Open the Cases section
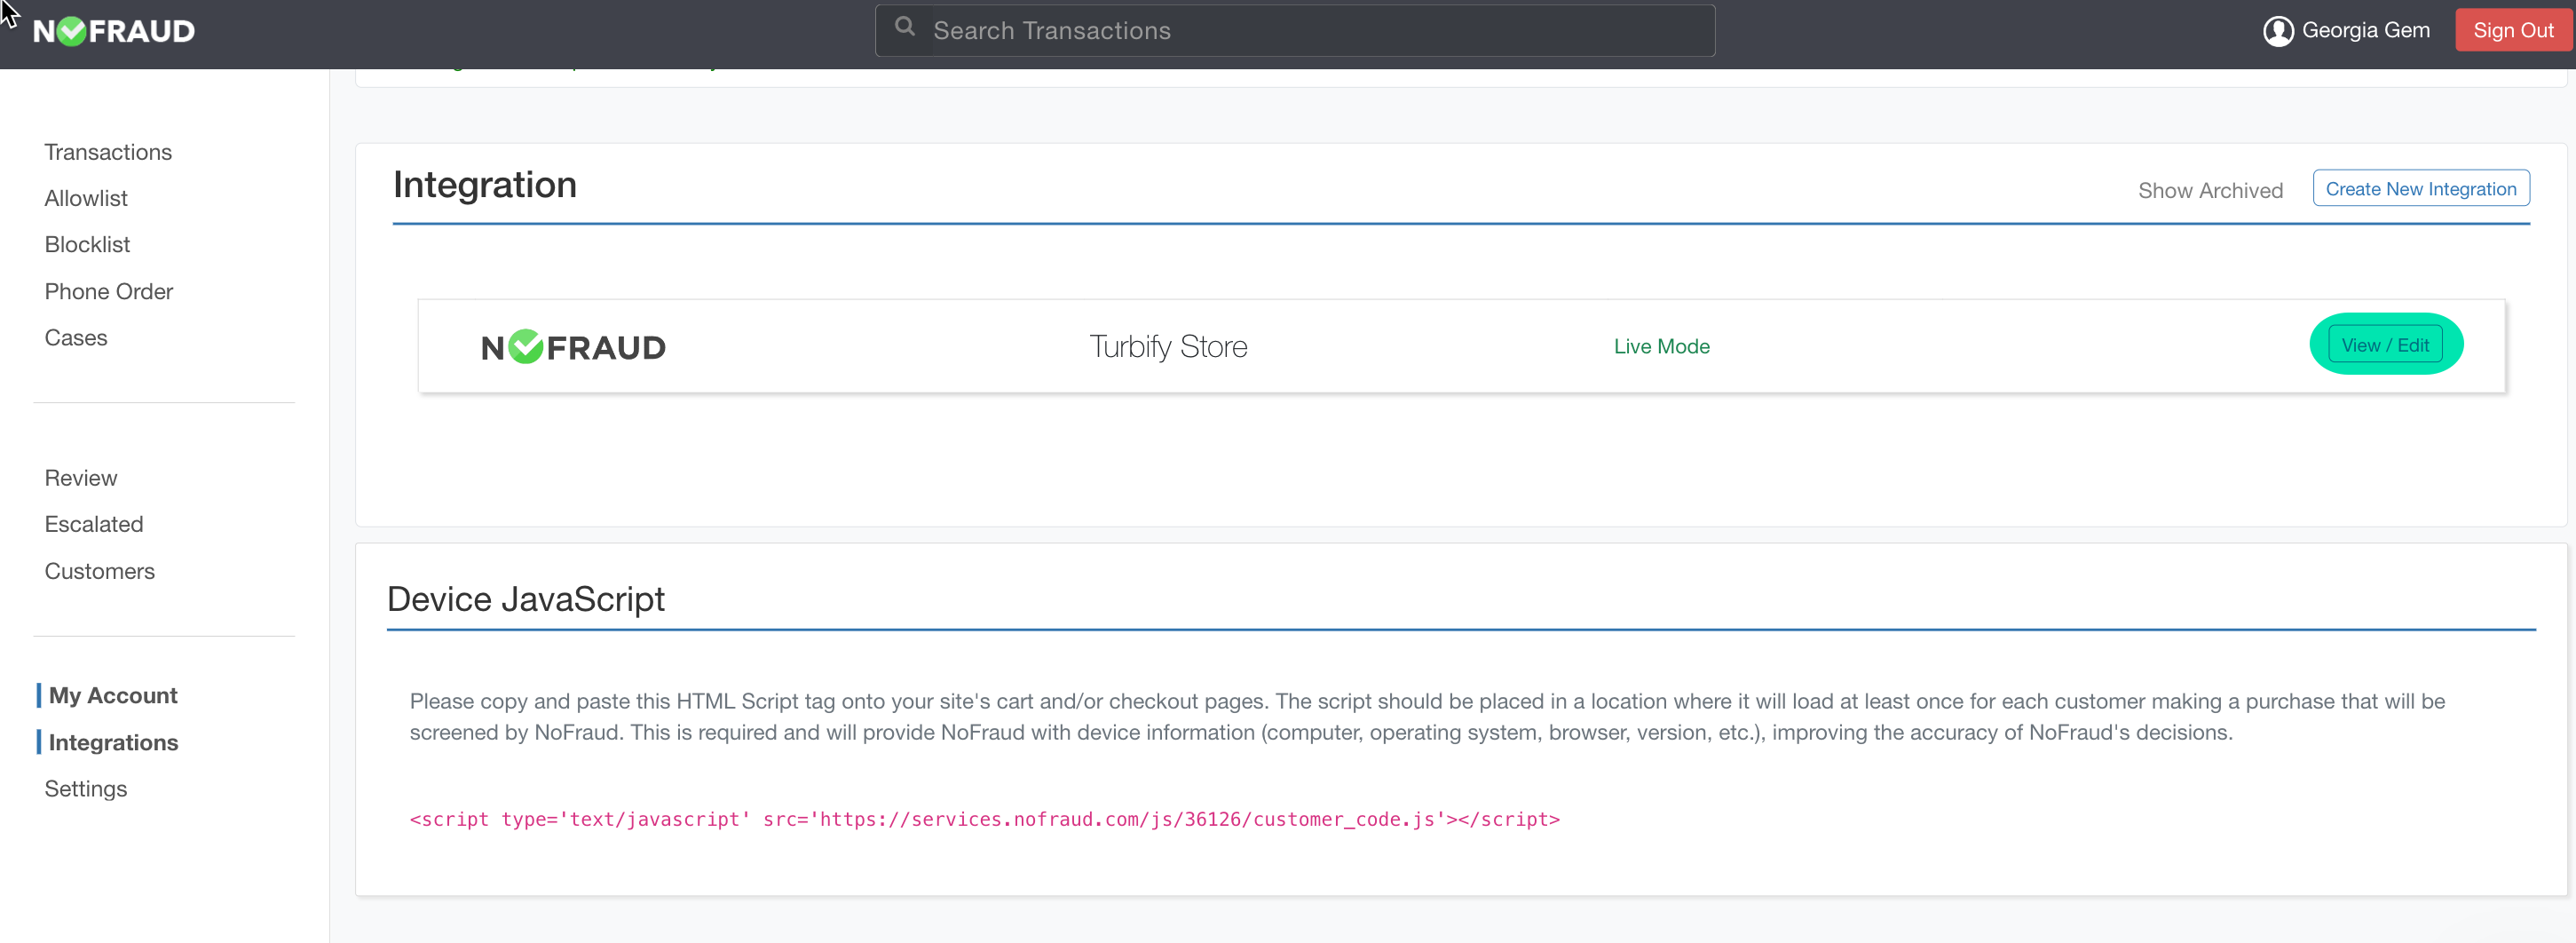2576x943 pixels. point(76,338)
